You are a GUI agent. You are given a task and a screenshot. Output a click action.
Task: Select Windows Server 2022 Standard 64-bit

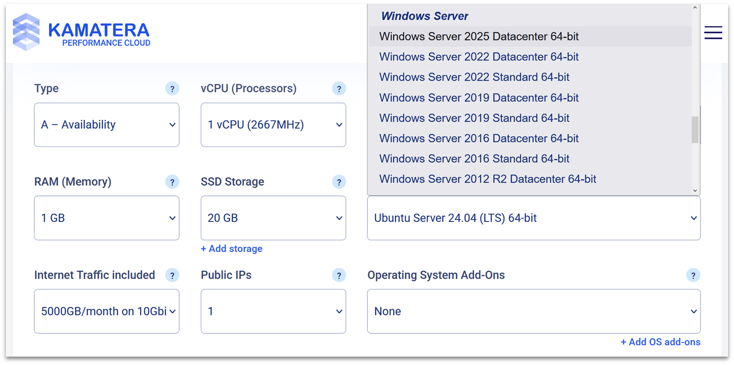[530, 77]
